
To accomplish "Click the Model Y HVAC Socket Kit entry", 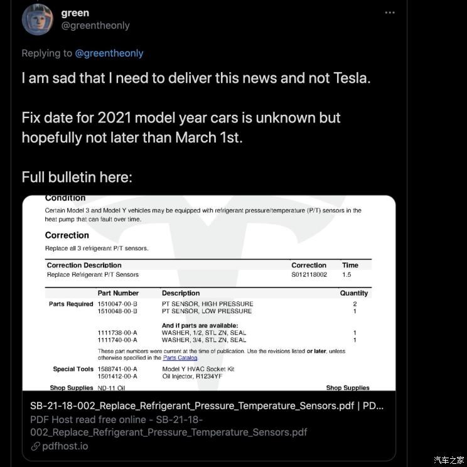I will pyautogui.click(x=198, y=369).
